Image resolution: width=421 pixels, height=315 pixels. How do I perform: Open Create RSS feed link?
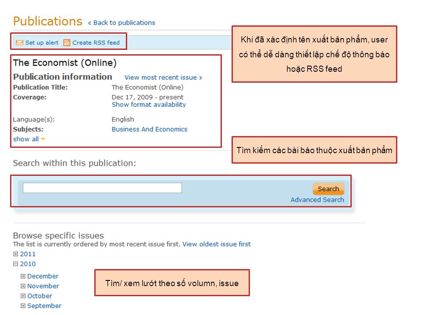[96, 42]
